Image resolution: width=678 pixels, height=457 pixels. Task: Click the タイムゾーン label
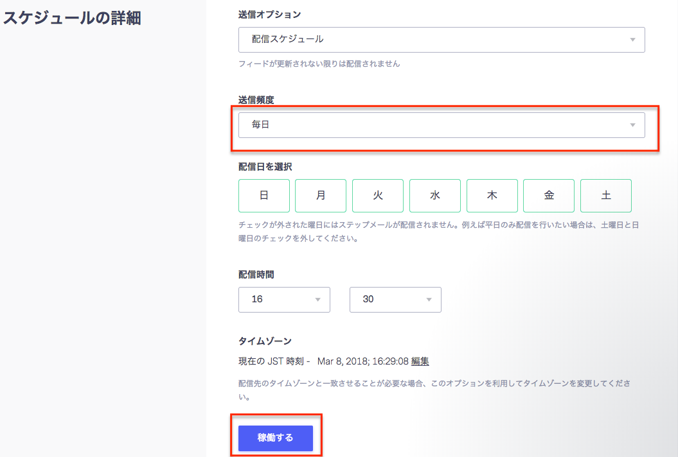click(x=265, y=341)
